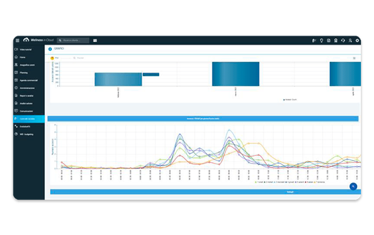Click the yellow filter funnel icon

(52, 58)
